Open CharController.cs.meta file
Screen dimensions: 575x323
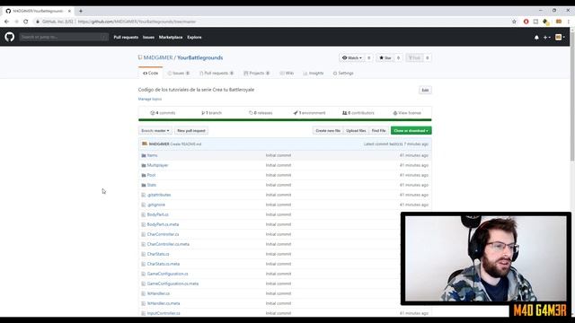click(168, 245)
